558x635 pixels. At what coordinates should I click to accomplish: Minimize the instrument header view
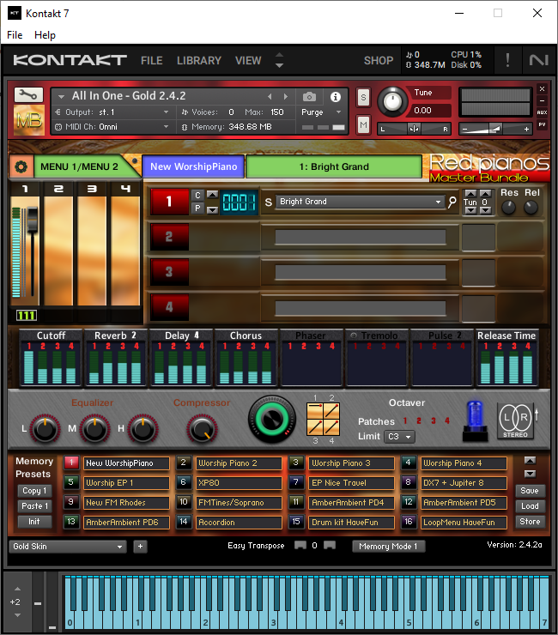[542, 100]
